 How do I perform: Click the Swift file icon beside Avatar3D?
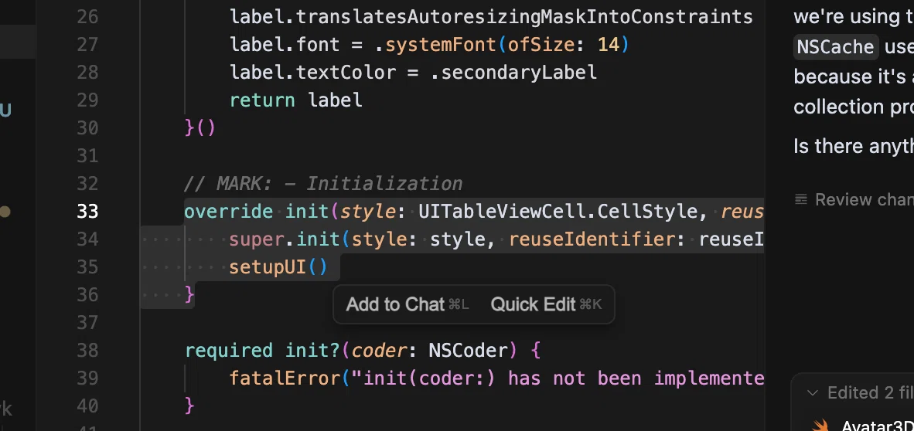tap(820, 426)
